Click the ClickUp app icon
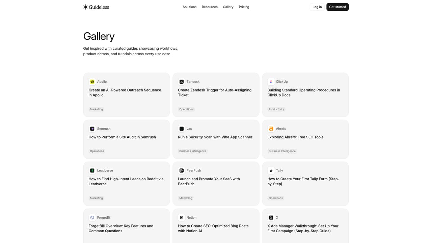Viewport: 432px width, 243px height. pyautogui.click(x=271, y=82)
